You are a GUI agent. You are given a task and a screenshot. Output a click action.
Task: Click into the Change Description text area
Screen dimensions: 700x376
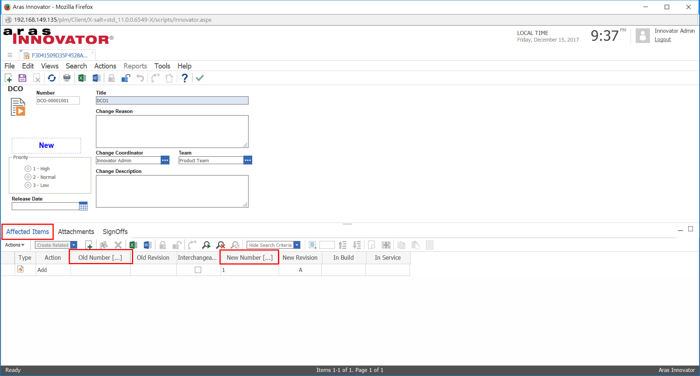tap(172, 191)
